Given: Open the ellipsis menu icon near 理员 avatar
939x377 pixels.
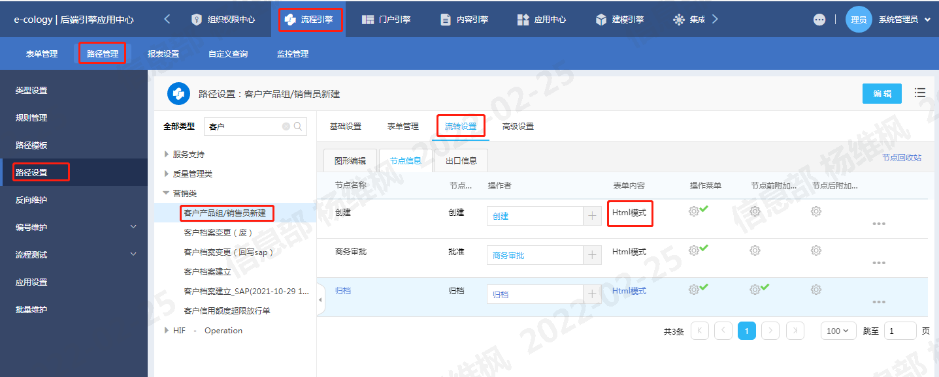Looking at the screenshot, I should click(x=819, y=19).
